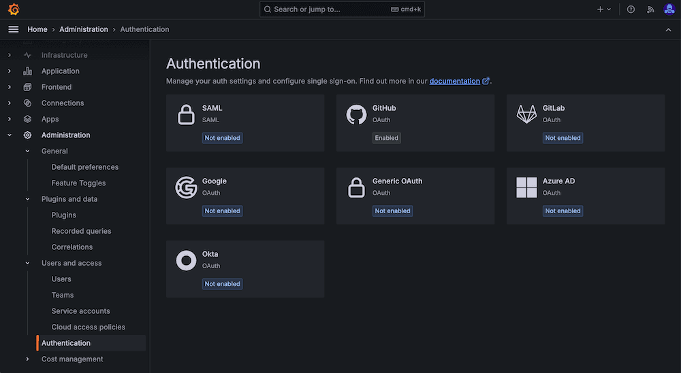Click the Google Not enabled badge
681x373 pixels.
coord(223,211)
